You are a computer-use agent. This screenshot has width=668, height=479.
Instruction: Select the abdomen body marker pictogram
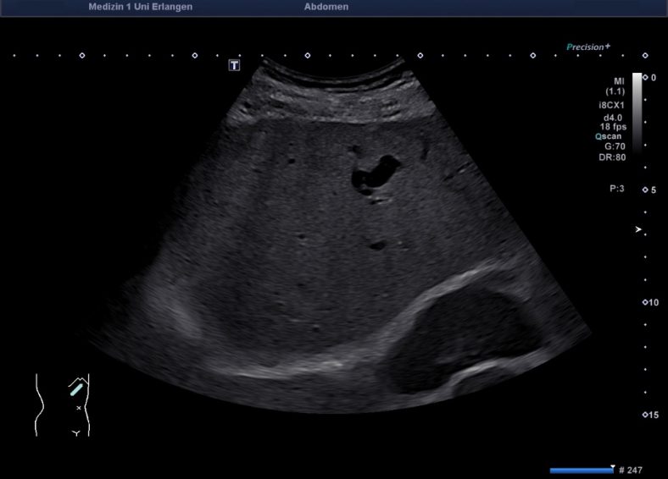pos(63,405)
